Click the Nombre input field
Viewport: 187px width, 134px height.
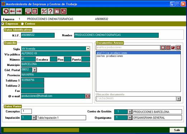point(116,35)
